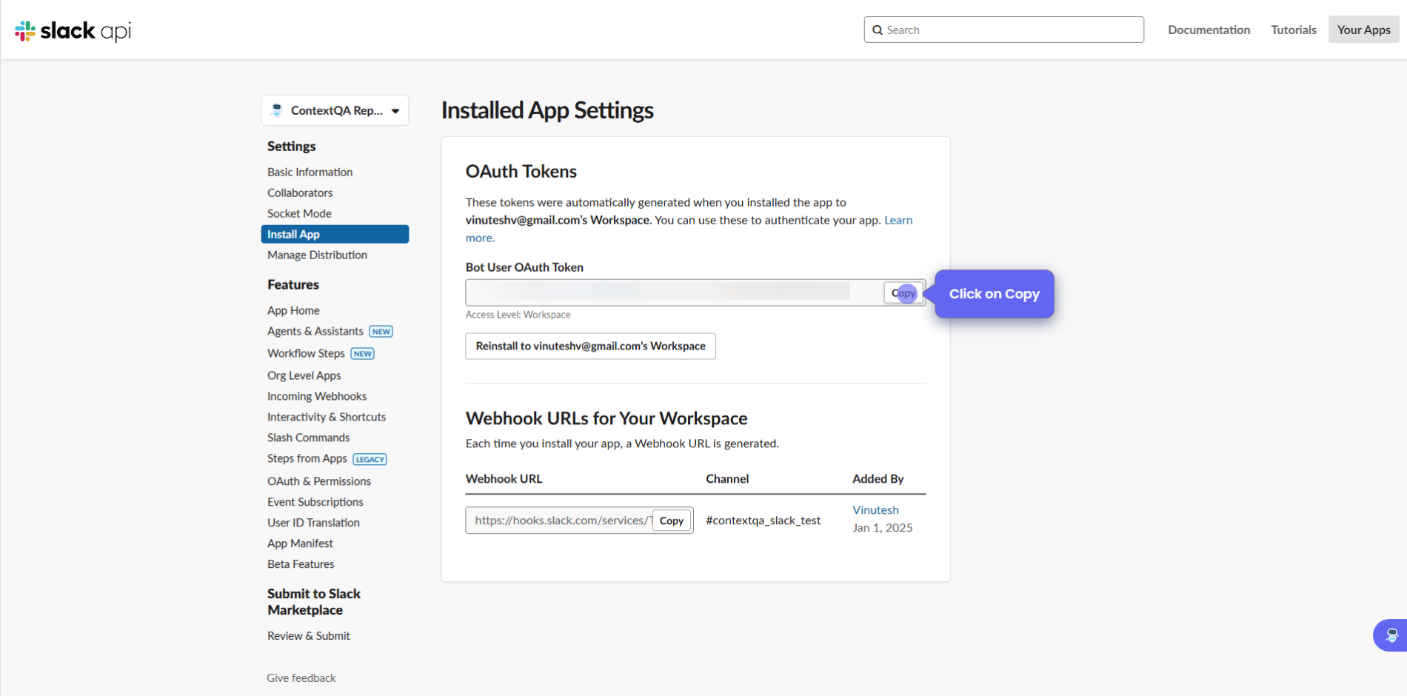Open Vinutesh user profile link
This screenshot has width=1407, height=696.
pyautogui.click(x=875, y=510)
